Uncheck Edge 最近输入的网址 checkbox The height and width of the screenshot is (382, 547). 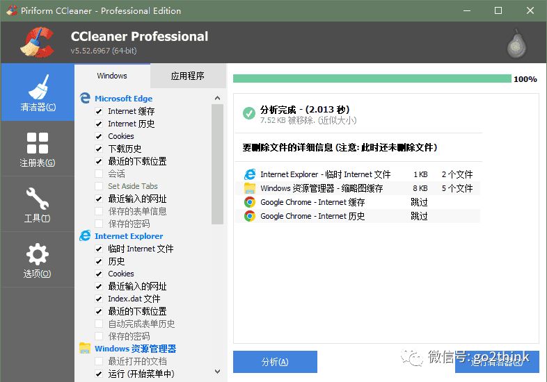(99, 199)
